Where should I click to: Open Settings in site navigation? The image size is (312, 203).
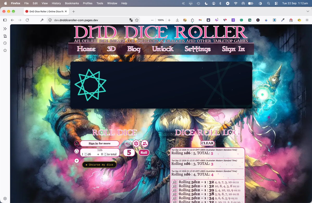(198, 49)
